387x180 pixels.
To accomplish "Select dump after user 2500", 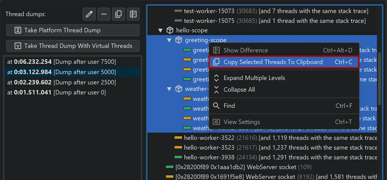I will point(73,82).
